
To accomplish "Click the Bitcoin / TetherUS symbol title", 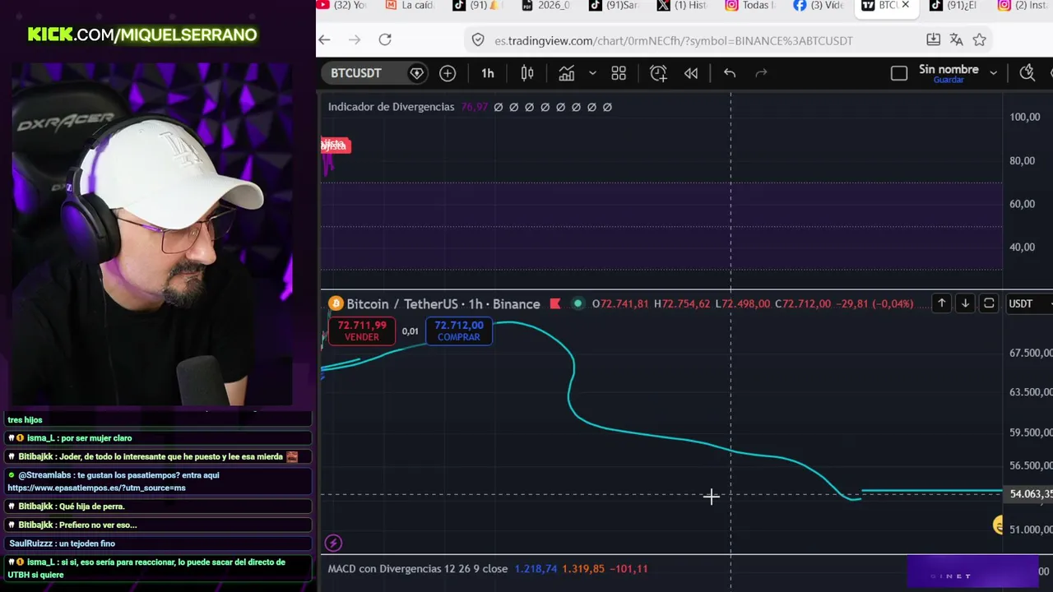I will point(443,304).
